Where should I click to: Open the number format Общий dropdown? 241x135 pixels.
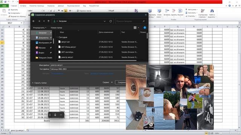[x=127, y=11]
